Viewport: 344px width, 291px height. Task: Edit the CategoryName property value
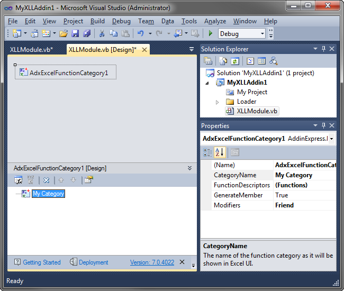[x=305, y=175]
